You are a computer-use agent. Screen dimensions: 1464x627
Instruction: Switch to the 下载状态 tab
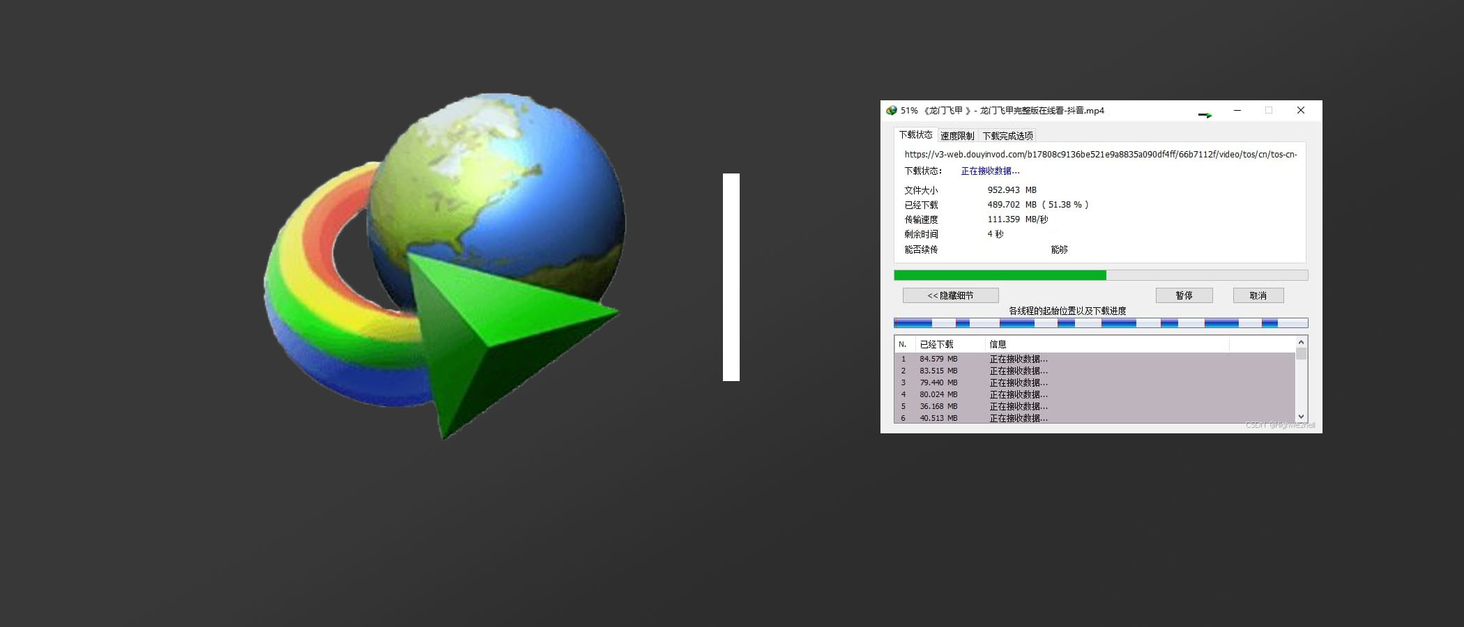tap(915, 135)
